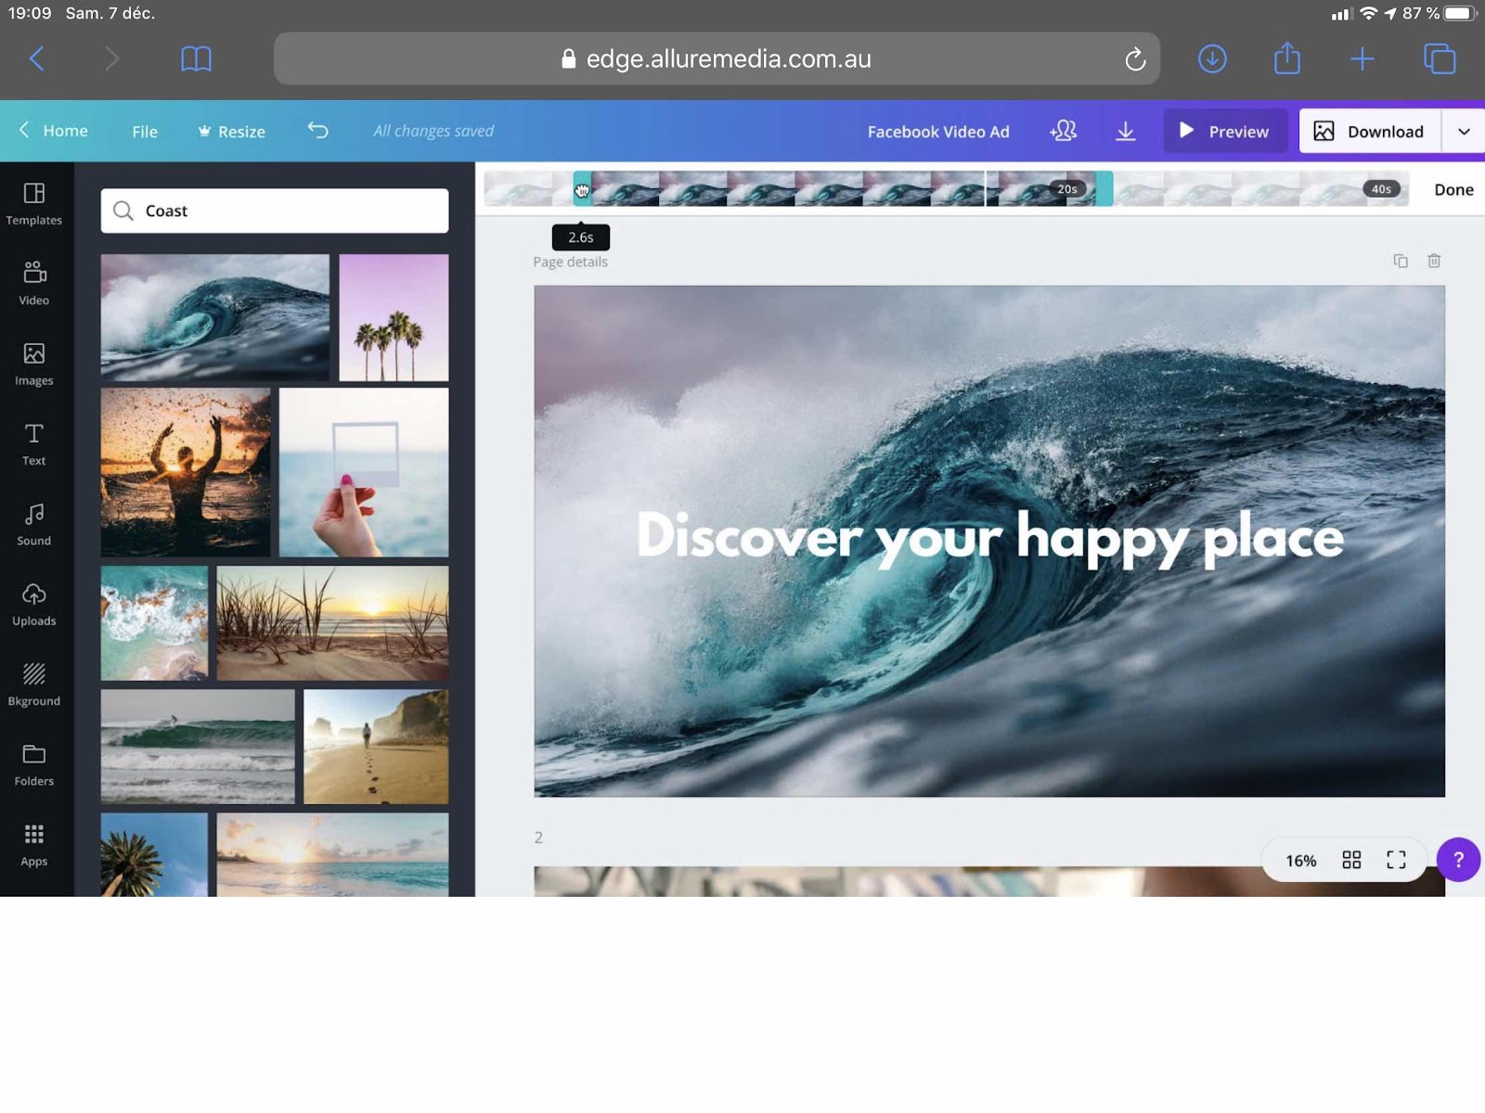
Task: Open the Templates panel
Action: (x=34, y=204)
